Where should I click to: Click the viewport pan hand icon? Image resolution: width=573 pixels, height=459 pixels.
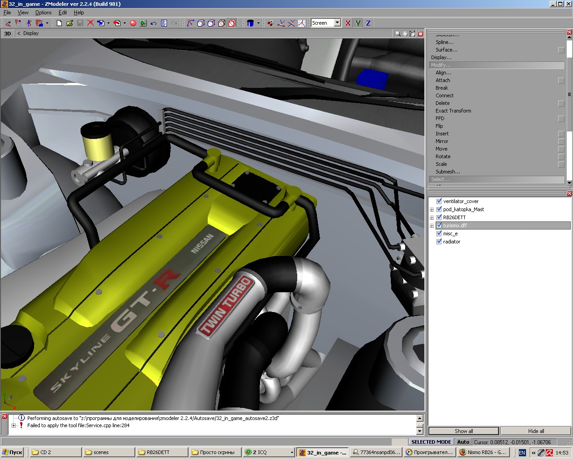(x=405, y=33)
